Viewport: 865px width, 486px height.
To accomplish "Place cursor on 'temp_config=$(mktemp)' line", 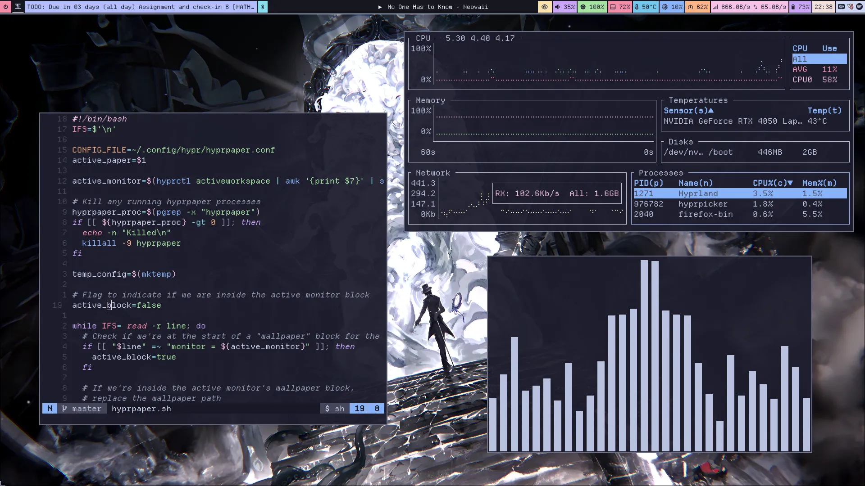I will tap(124, 274).
